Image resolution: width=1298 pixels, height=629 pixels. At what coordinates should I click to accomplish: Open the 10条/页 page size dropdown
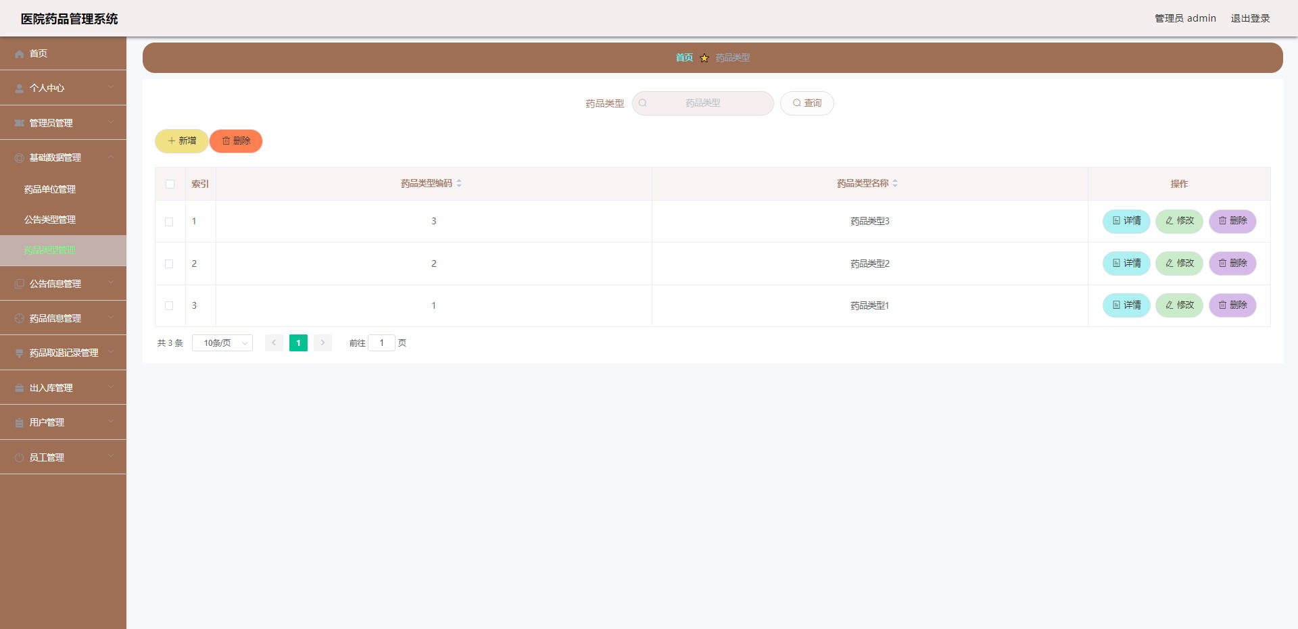click(x=222, y=343)
